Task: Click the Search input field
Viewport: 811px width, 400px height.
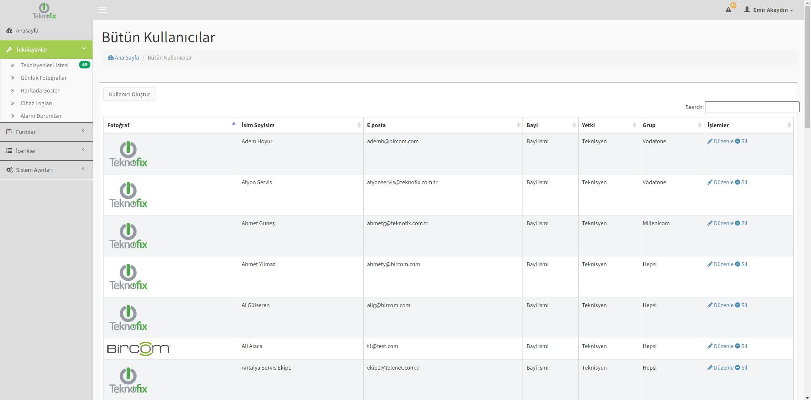Action: click(752, 107)
